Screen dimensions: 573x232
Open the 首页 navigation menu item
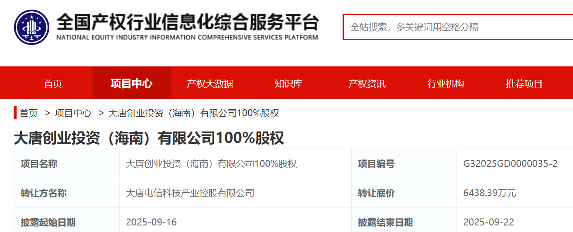[x=53, y=83]
